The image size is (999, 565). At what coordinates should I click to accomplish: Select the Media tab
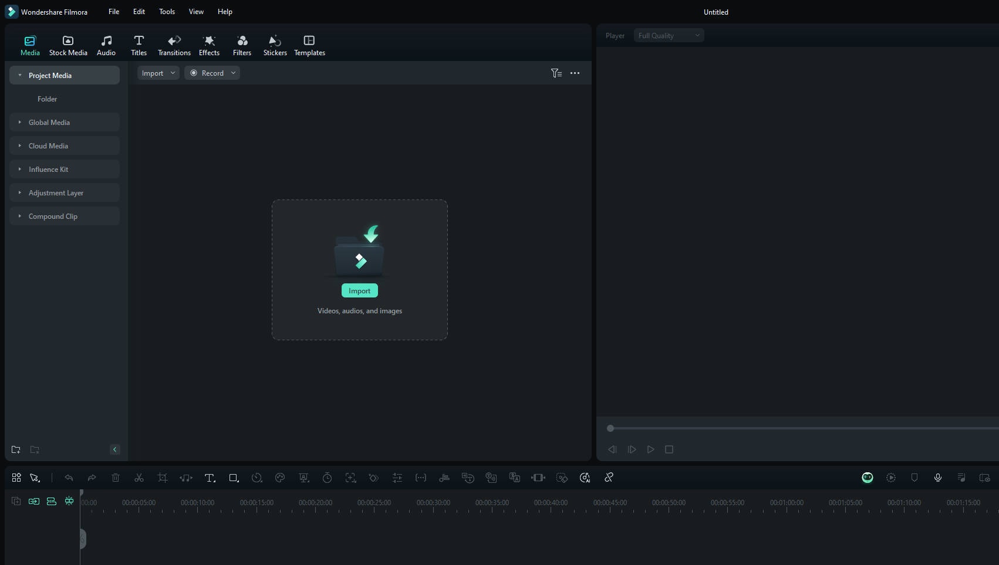click(x=30, y=45)
